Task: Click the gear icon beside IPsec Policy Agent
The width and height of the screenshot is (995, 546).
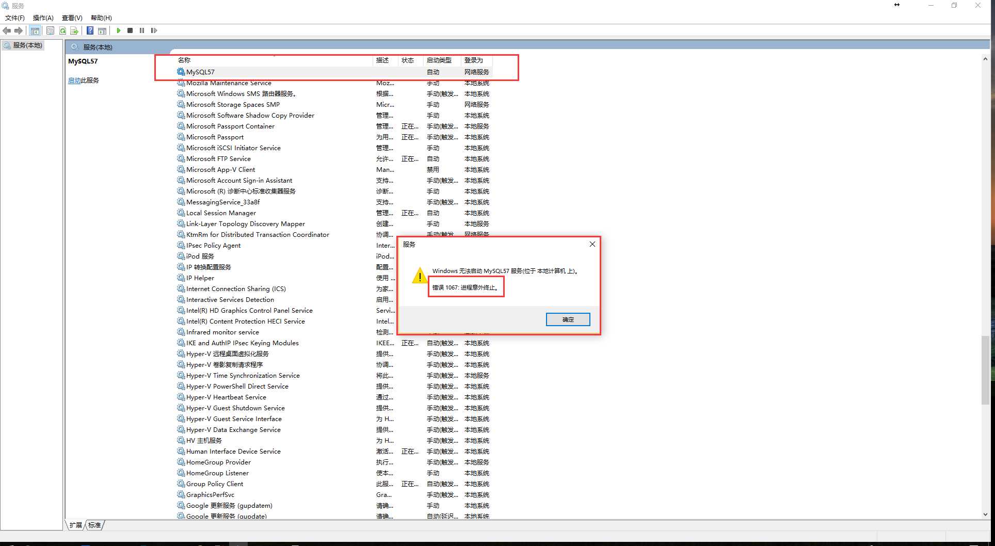Action: click(181, 245)
